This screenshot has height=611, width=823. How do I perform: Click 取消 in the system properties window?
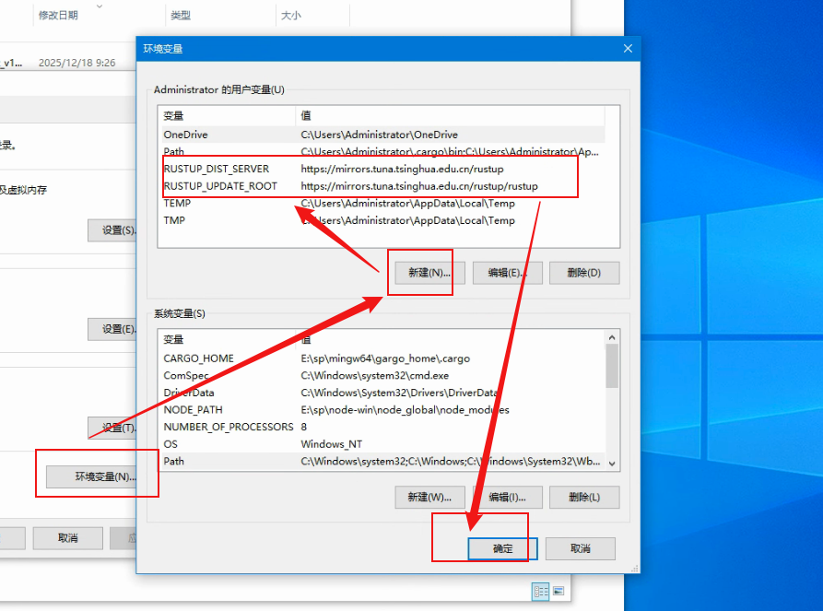(67, 538)
